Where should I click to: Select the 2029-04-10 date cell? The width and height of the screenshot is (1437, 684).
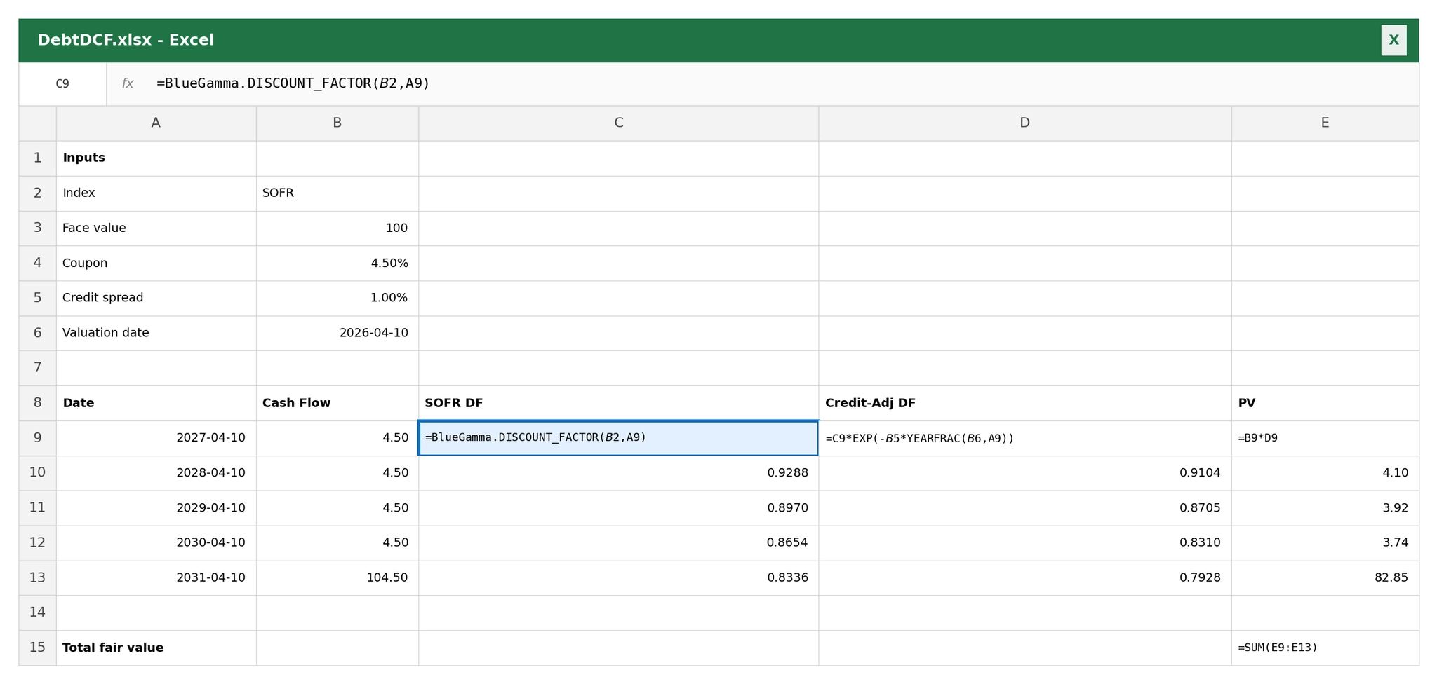click(156, 508)
